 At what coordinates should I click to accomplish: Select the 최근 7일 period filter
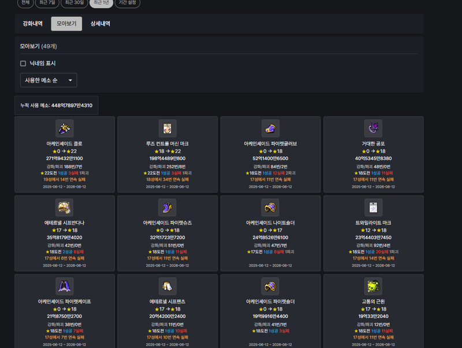pyautogui.click(x=47, y=3)
